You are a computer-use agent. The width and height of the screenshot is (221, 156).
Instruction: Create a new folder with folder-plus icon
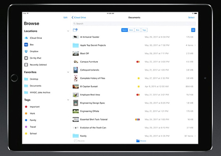click(x=75, y=30)
